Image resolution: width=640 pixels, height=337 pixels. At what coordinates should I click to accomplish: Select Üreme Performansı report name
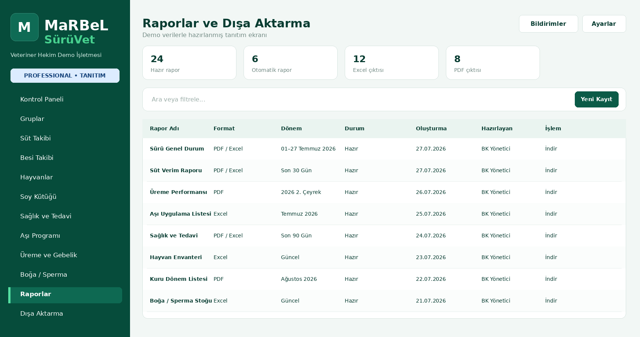(178, 192)
